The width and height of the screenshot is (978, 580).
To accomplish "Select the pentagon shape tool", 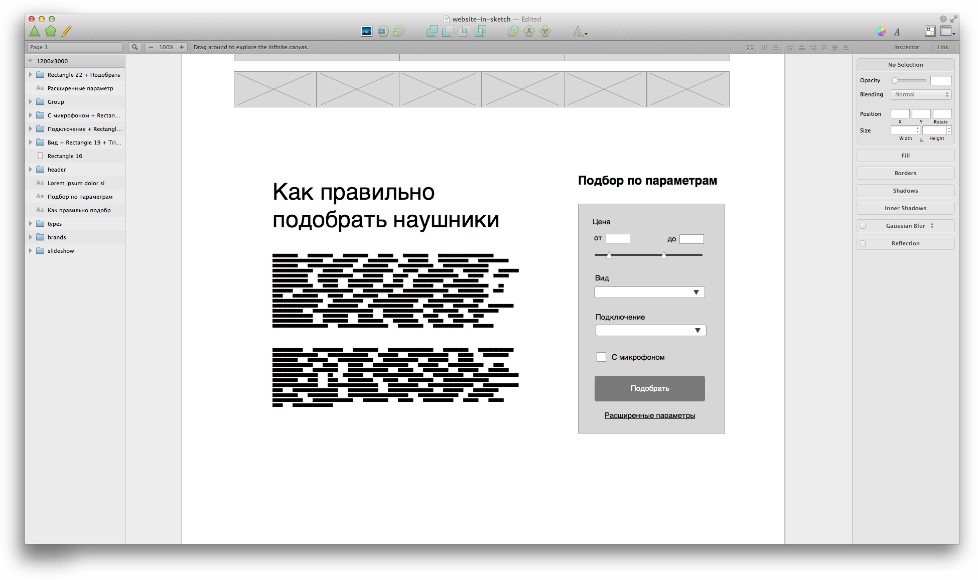I will (x=50, y=31).
